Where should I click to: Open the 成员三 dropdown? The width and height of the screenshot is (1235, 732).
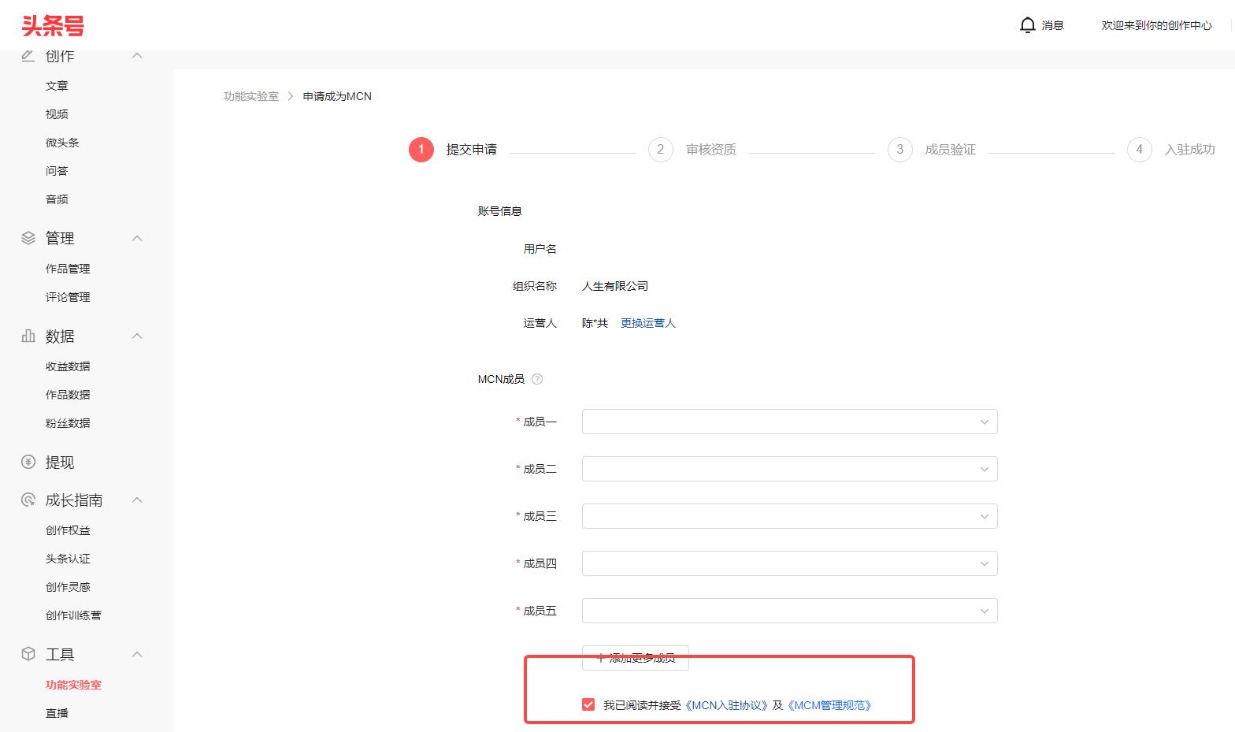click(789, 516)
